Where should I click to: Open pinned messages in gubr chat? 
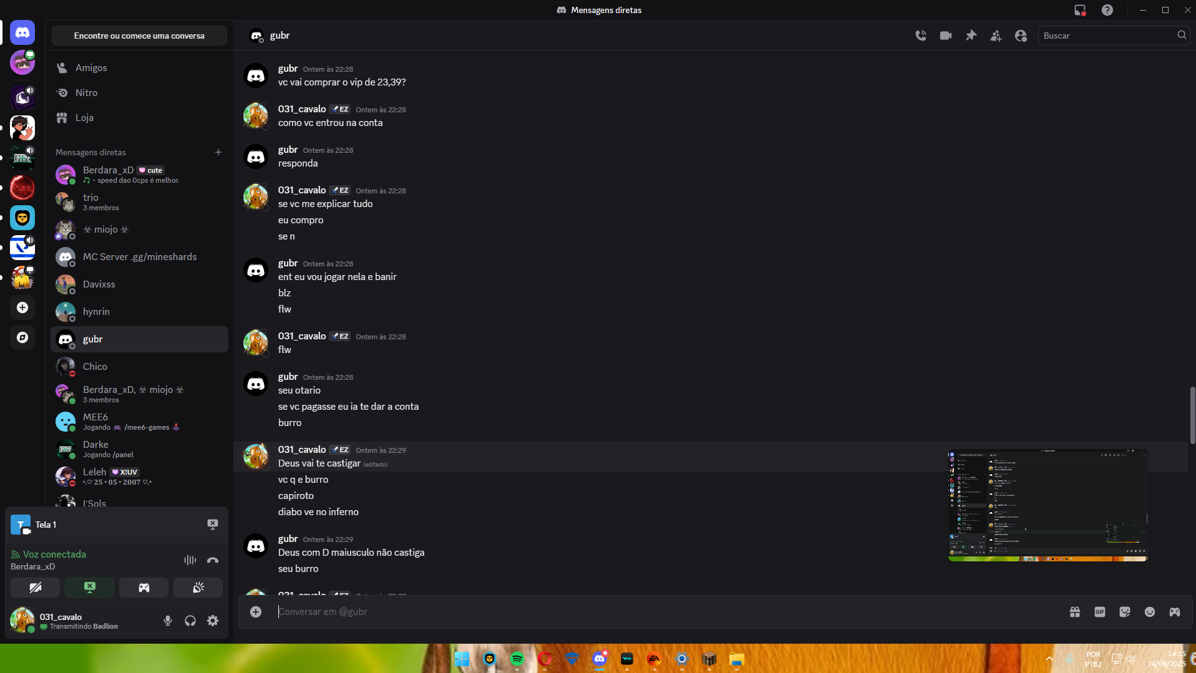click(971, 36)
